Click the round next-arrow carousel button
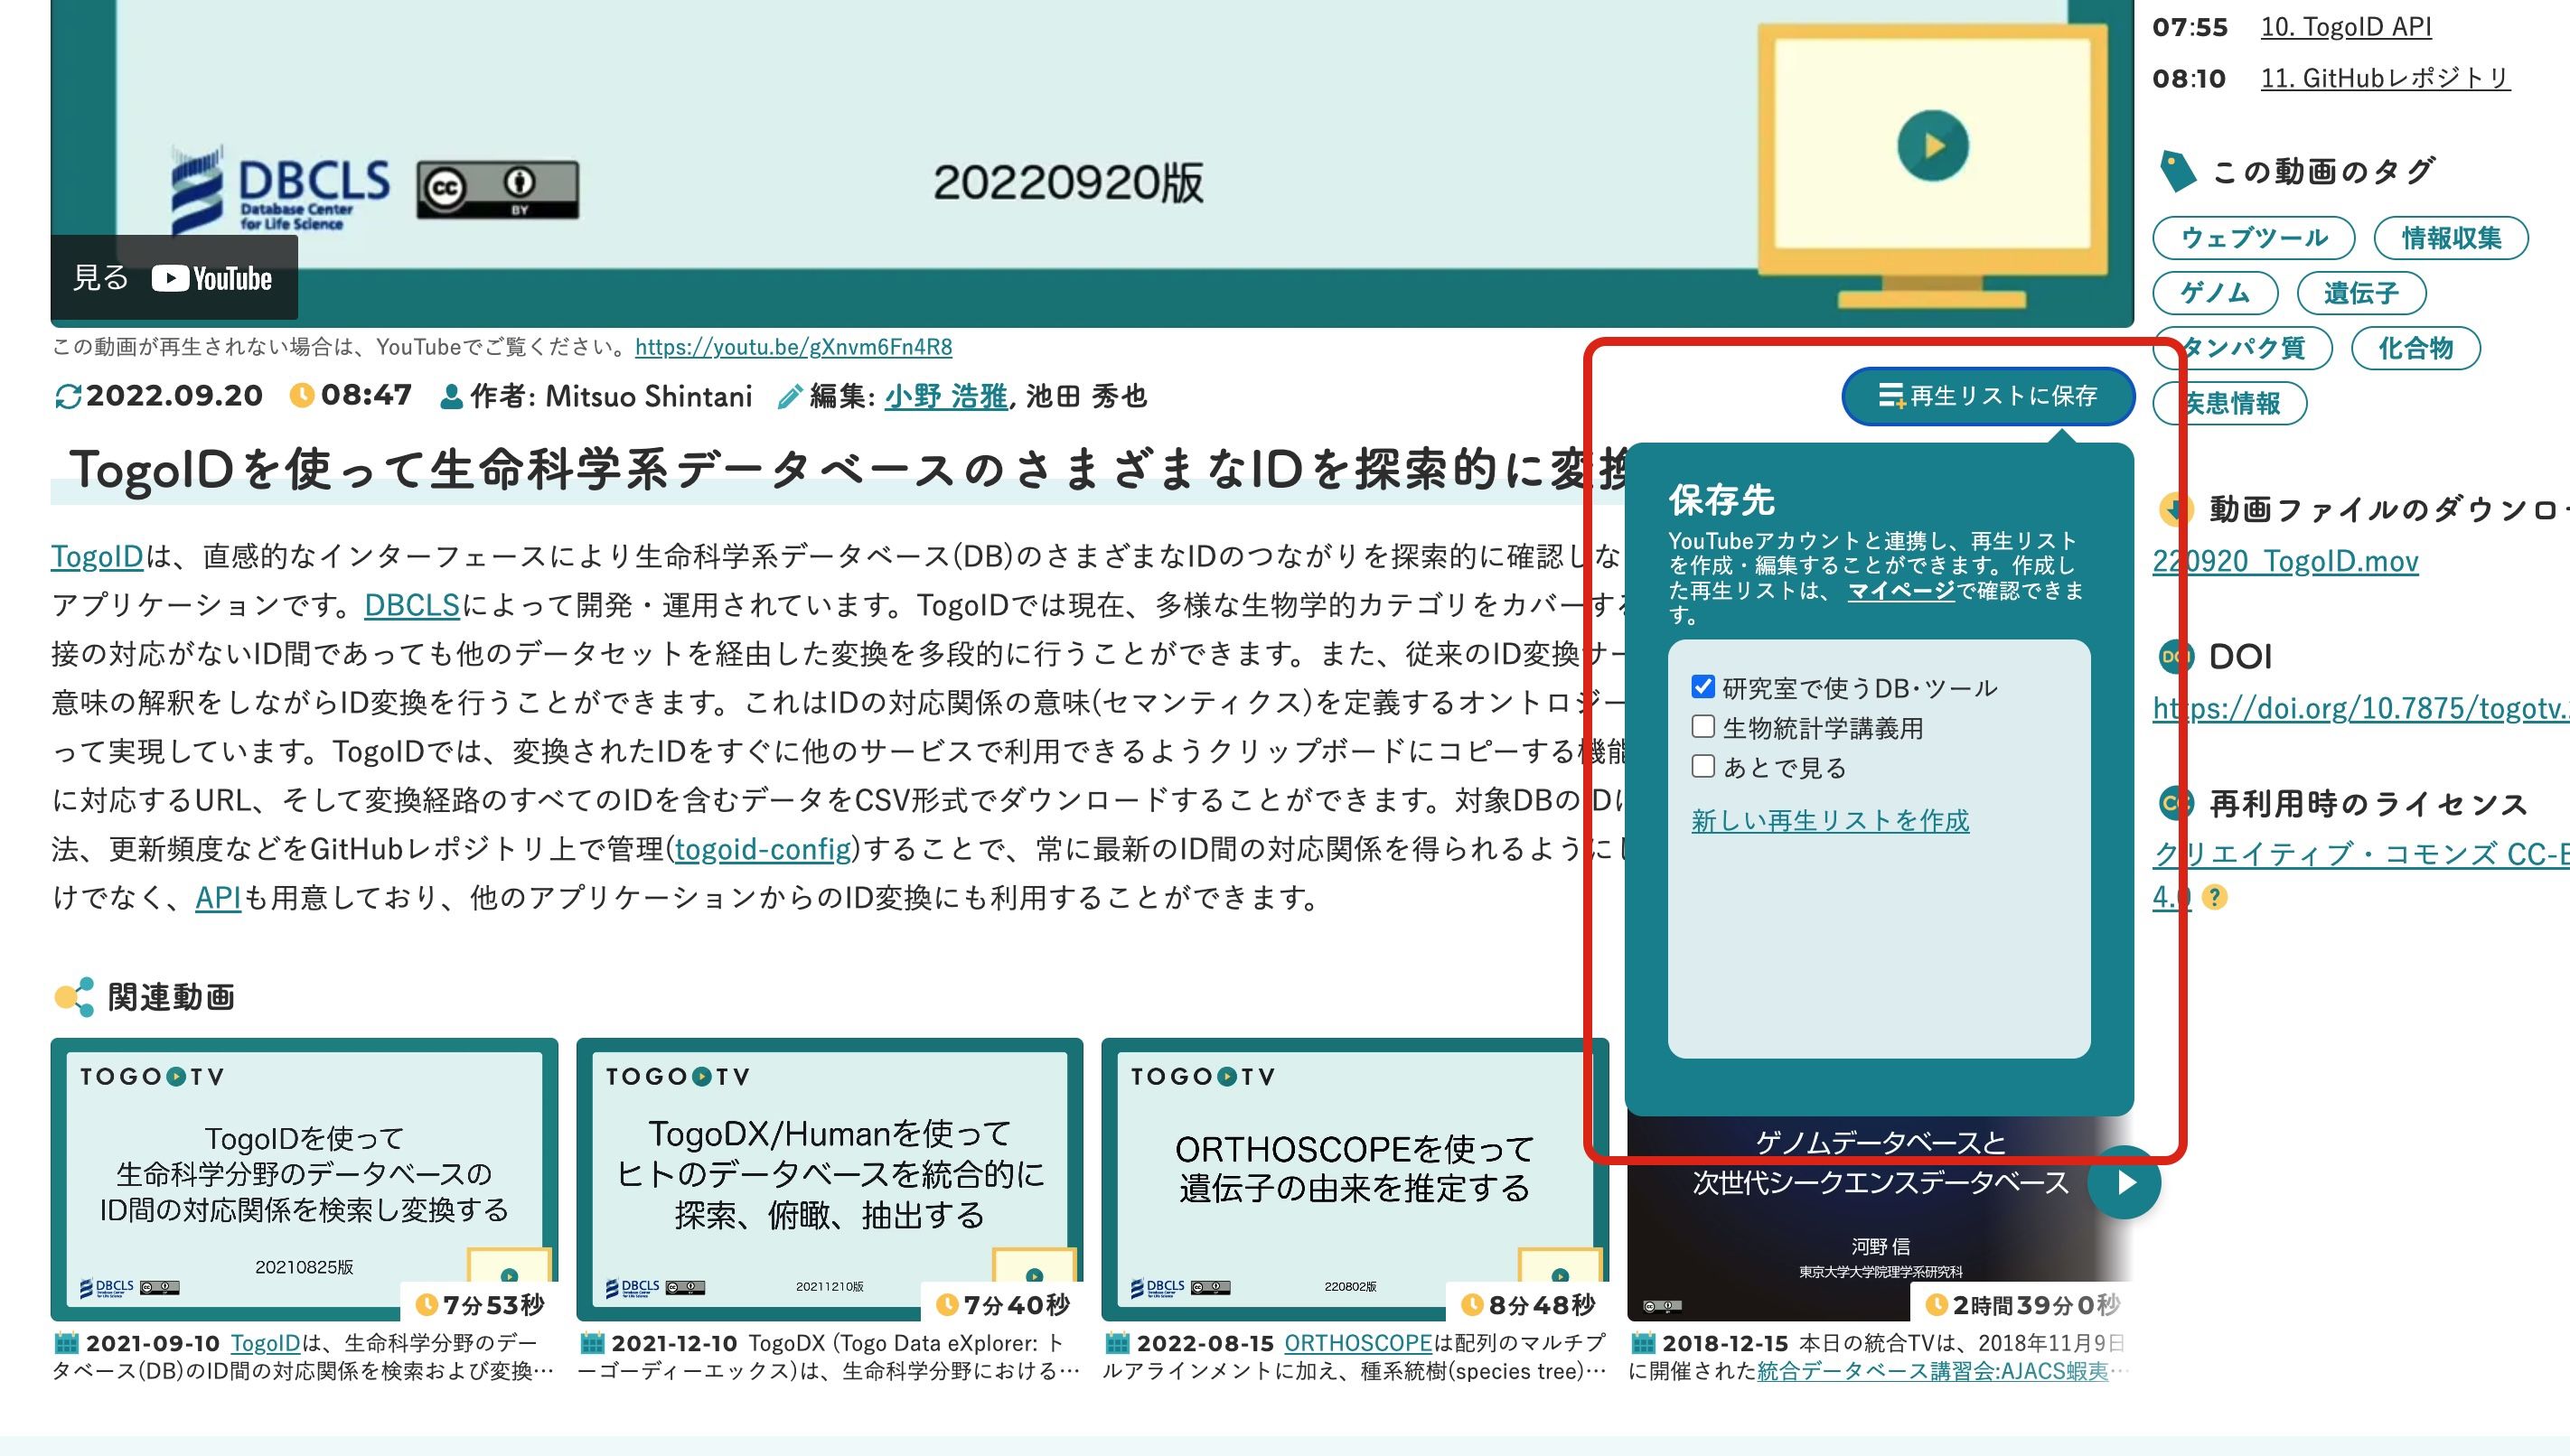The height and width of the screenshot is (1456, 2570). (2124, 1182)
